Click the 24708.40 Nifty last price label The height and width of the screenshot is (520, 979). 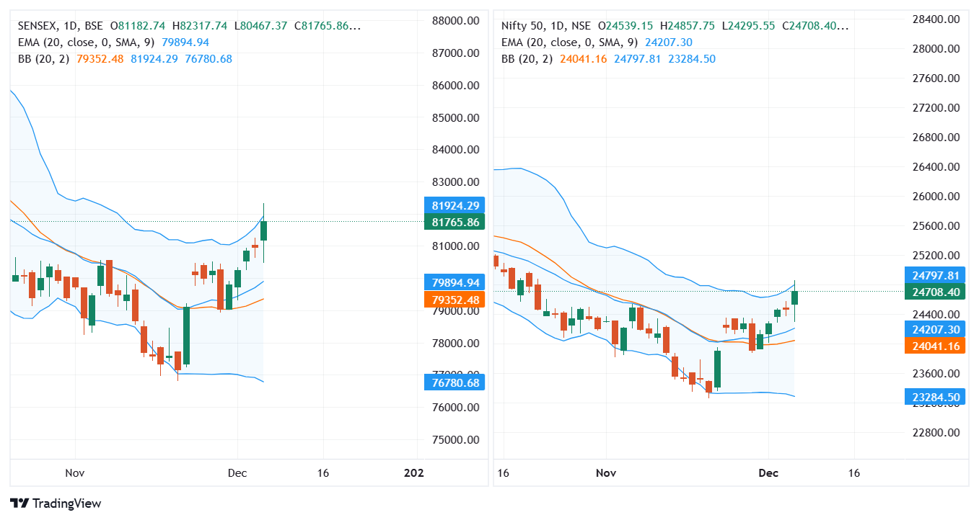(935, 292)
